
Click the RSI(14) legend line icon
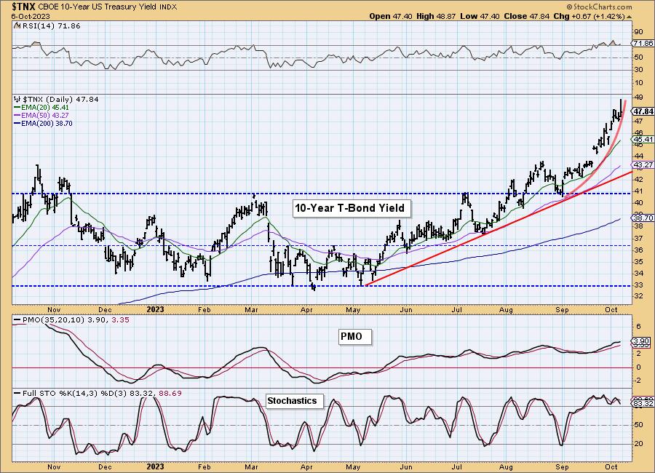click(x=17, y=25)
